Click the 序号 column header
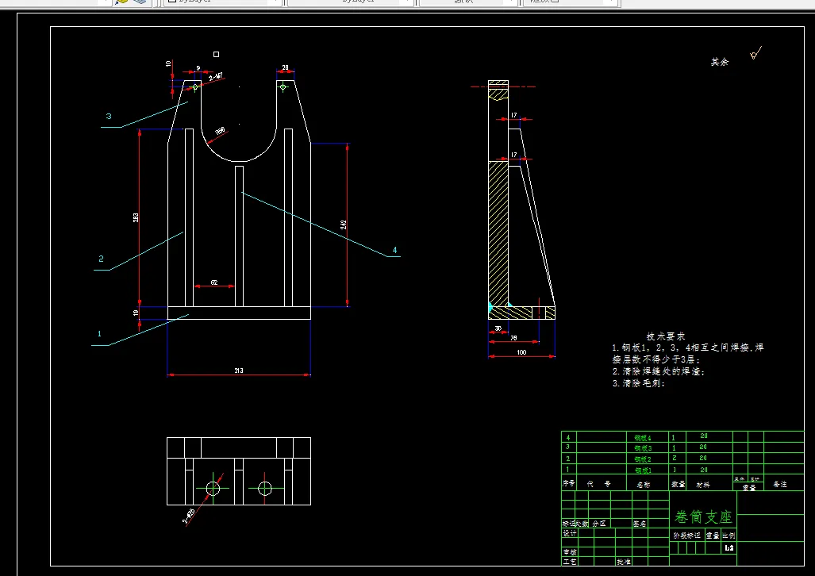 [569, 483]
